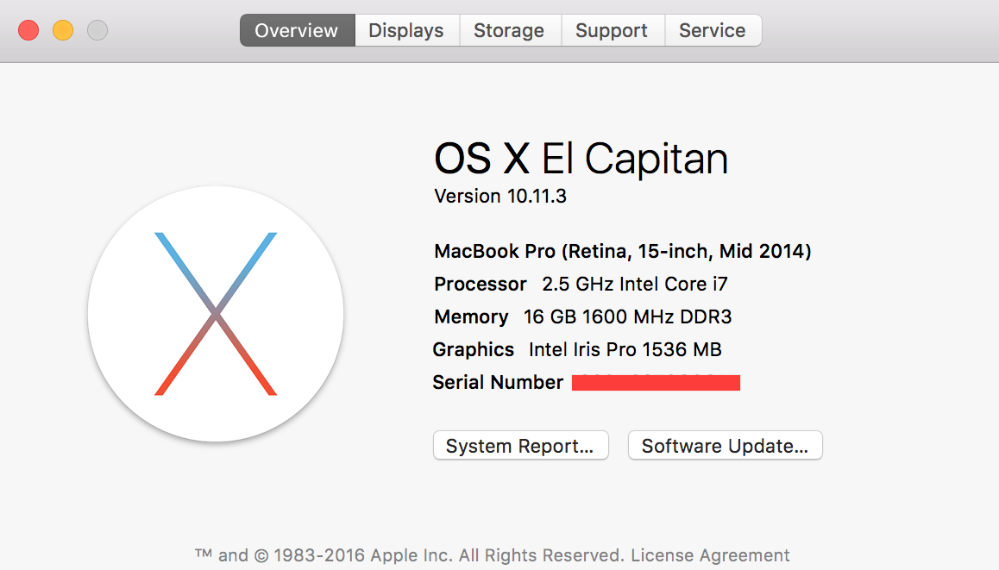The width and height of the screenshot is (999, 570).
Task: Click the greyed-out zoom window button
Action: tap(97, 30)
